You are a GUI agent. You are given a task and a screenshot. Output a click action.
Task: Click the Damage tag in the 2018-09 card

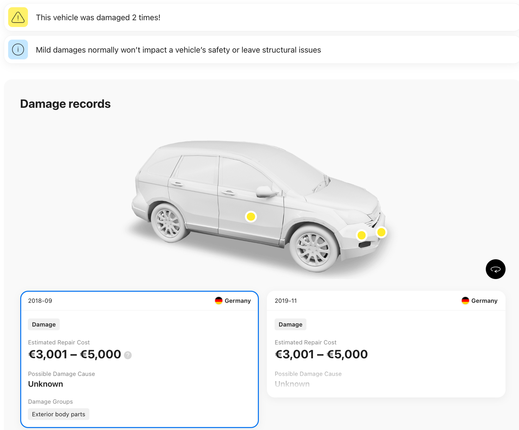(44, 324)
